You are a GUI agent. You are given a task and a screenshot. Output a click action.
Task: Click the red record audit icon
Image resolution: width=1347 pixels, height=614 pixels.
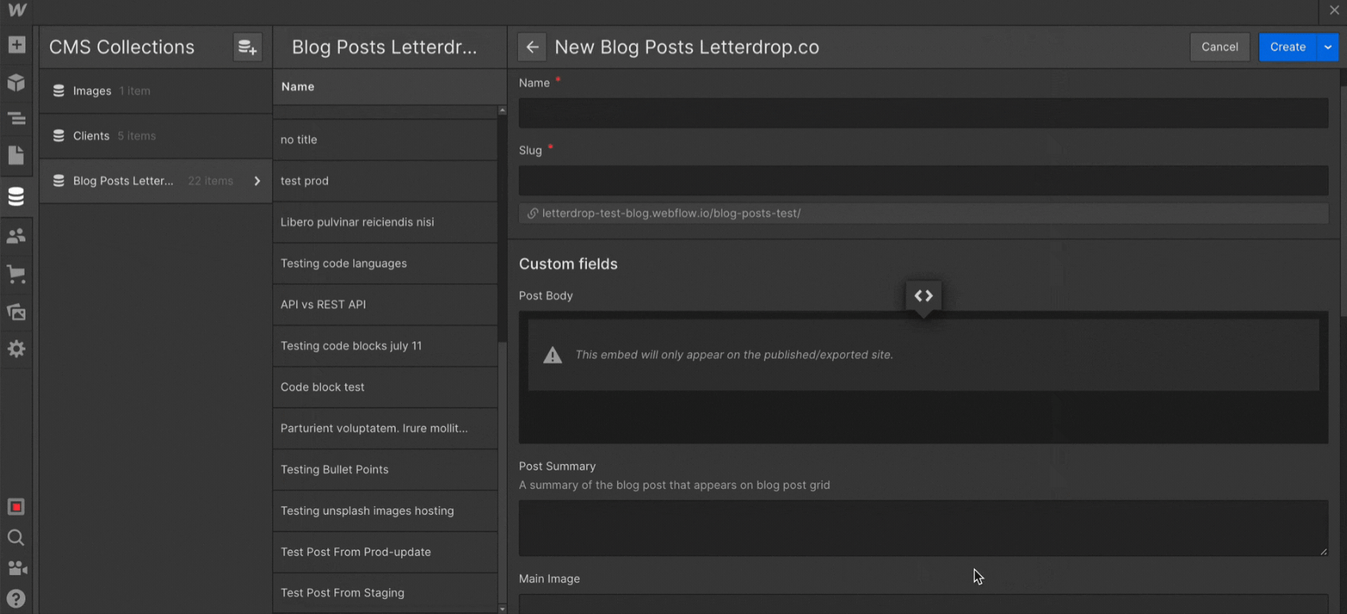click(x=16, y=507)
